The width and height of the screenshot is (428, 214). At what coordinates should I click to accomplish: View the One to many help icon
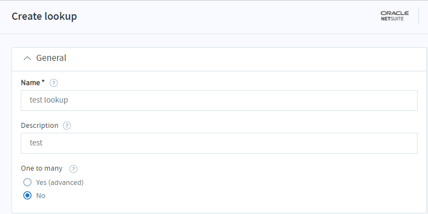tap(73, 169)
